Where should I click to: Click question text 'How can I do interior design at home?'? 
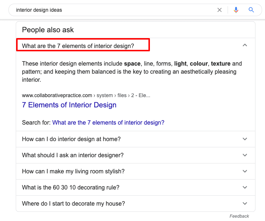pyautogui.click(x=71, y=139)
